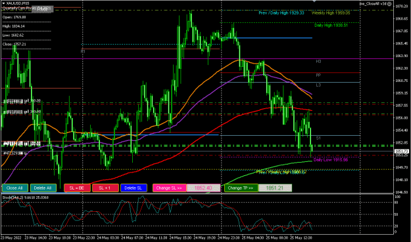Click the Stochastic scale value 50
The height and width of the screenshot is (242, 411).
point(397,214)
